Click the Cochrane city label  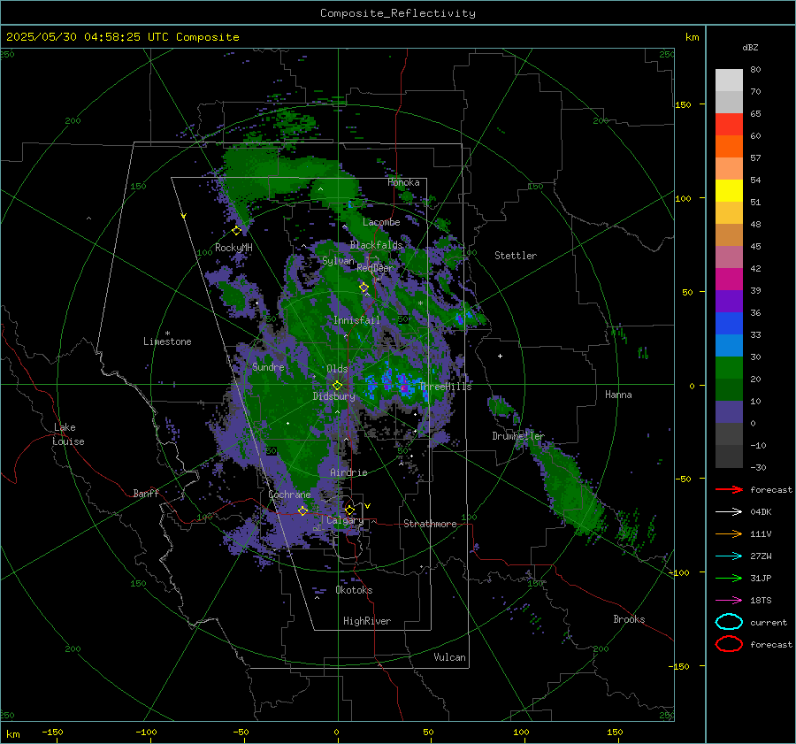click(289, 495)
